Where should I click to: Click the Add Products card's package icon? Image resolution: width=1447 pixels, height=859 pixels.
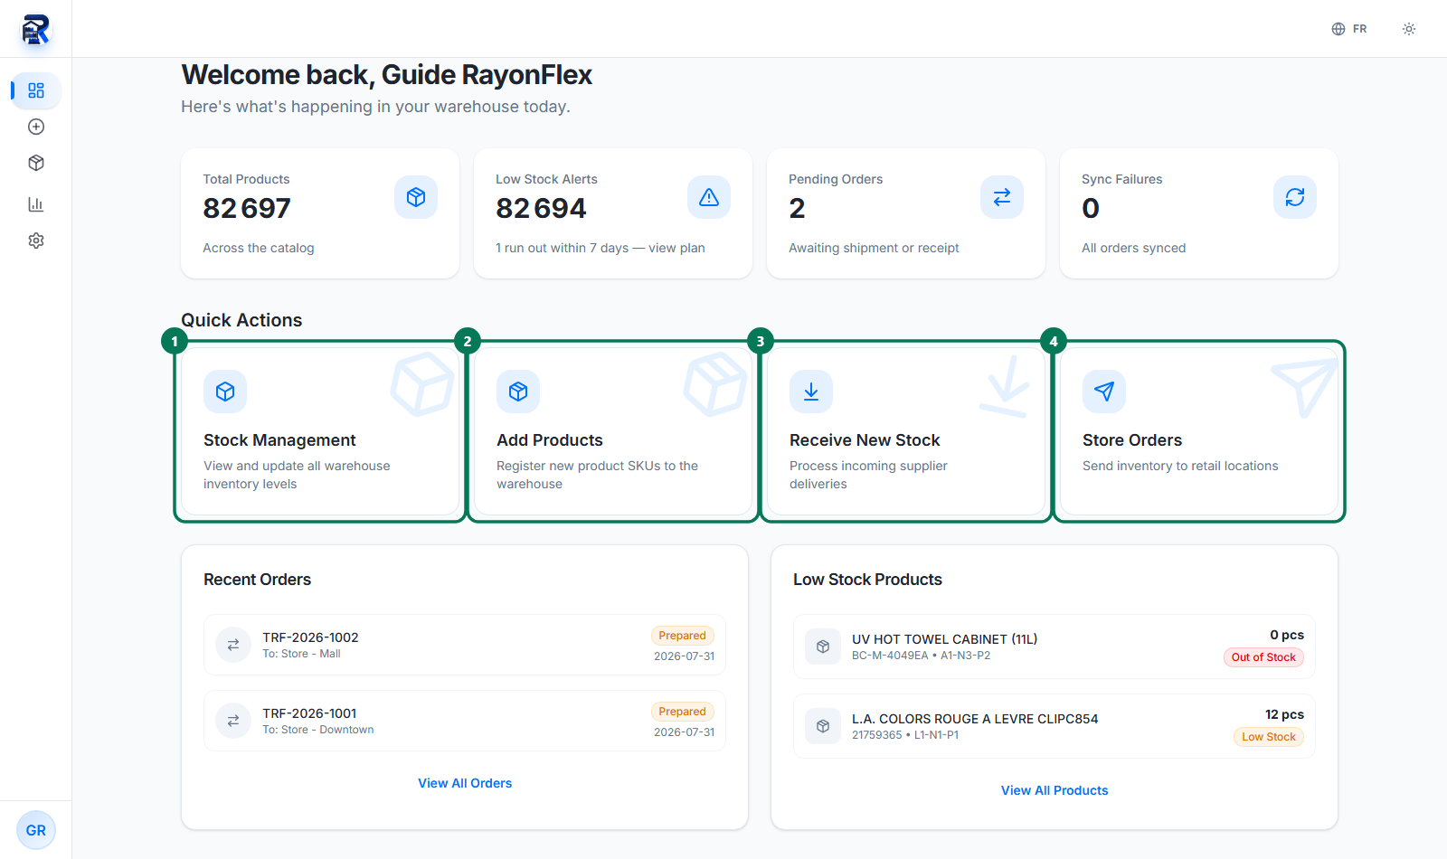click(x=518, y=392)
